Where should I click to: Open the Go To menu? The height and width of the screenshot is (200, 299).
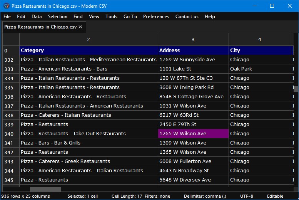pyautogui.click(x=130, y=17)
